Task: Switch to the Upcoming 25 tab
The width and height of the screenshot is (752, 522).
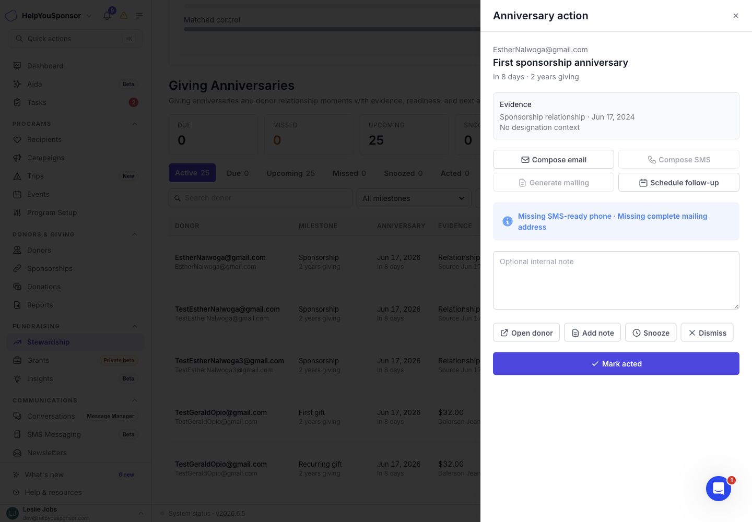Action: 291,173
